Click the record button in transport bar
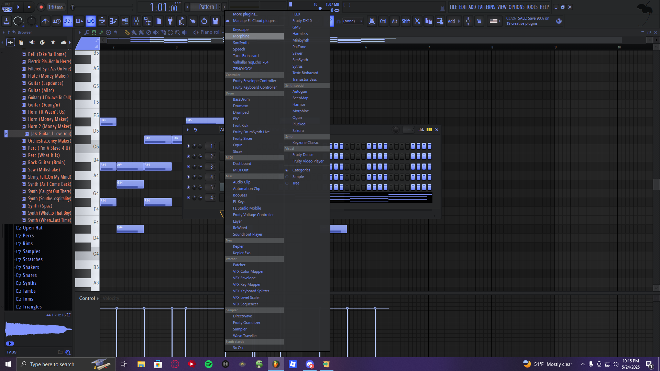 tap(41, 7)
